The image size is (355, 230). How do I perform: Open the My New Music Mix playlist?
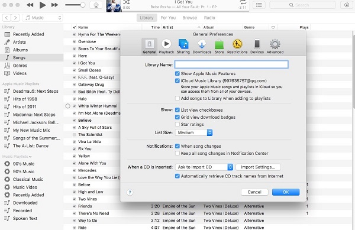[31, 130]
